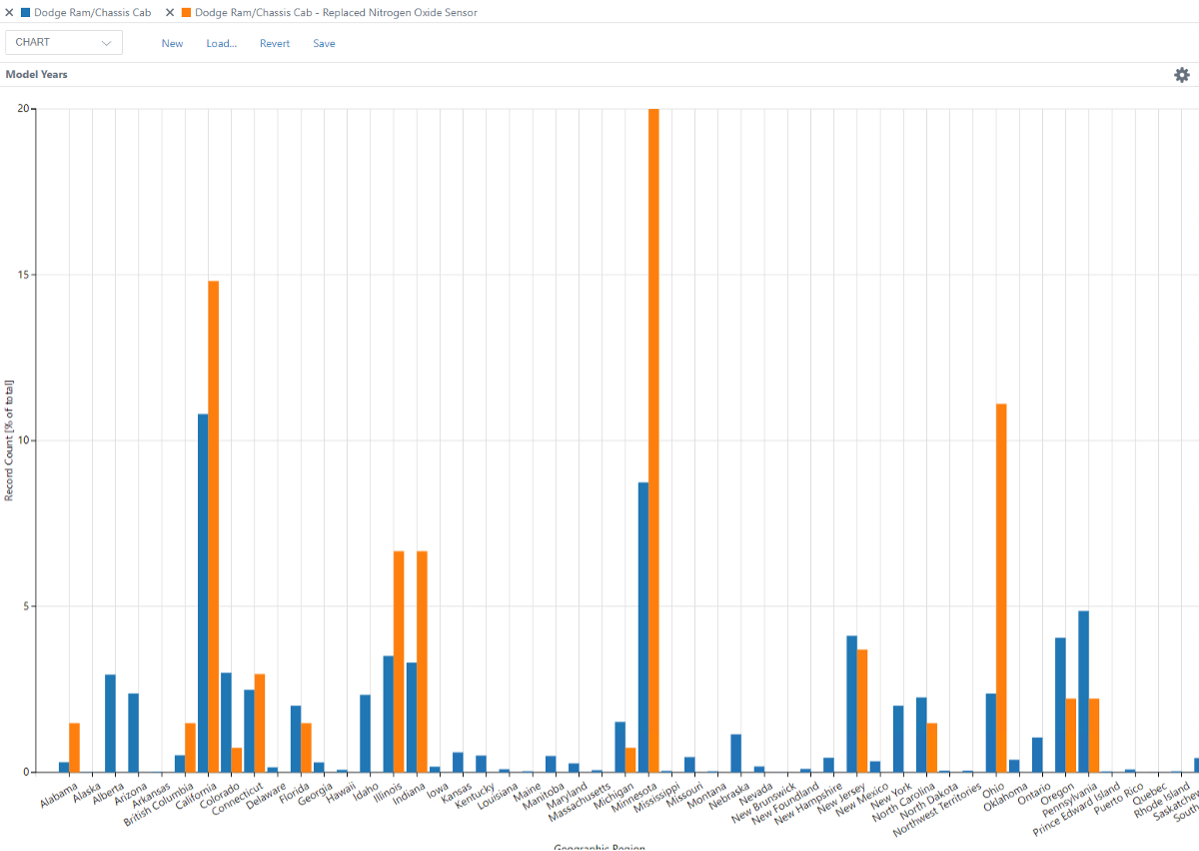Click the 15 y-axis tick label
1199x851 pixels.
point(25,275)
